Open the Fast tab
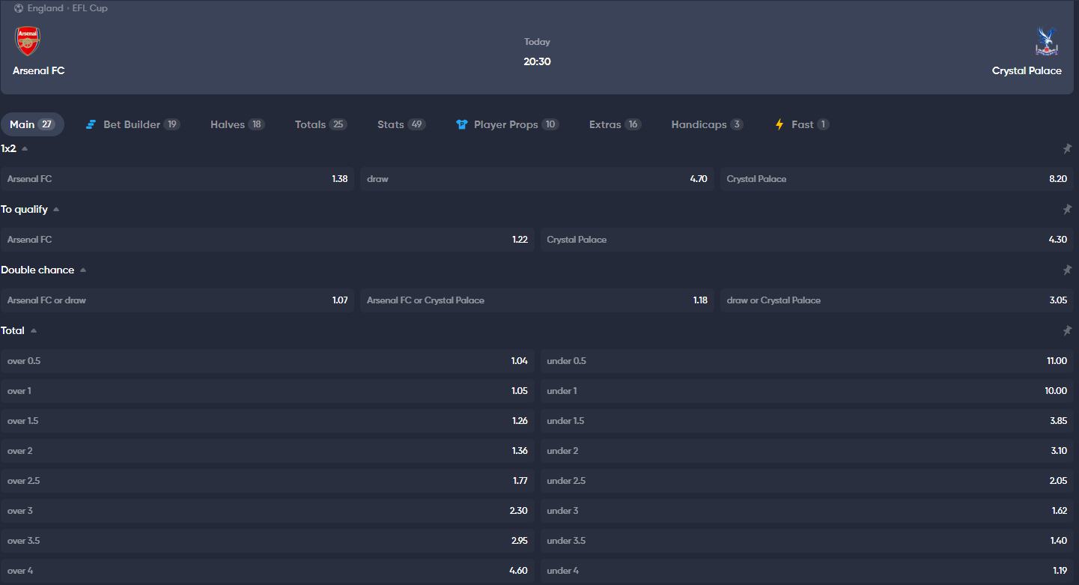This screenshot has width=1079, height=585. [x=801, y=124]
